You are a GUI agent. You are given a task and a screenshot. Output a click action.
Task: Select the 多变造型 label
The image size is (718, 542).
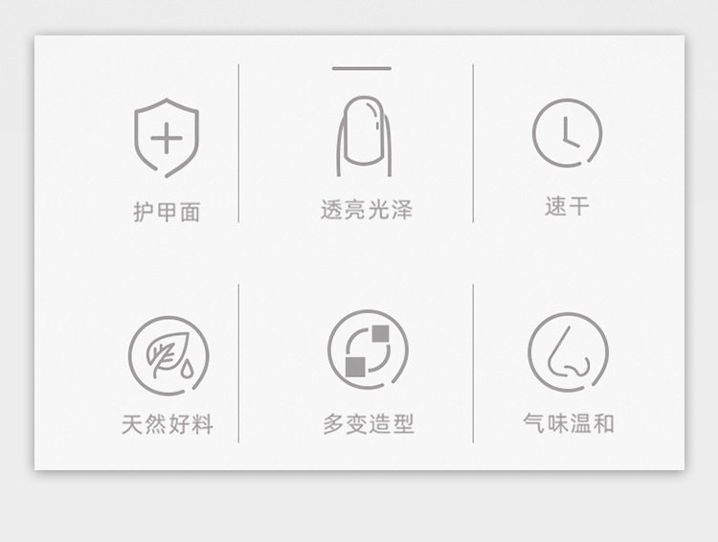tap(369, 424)
